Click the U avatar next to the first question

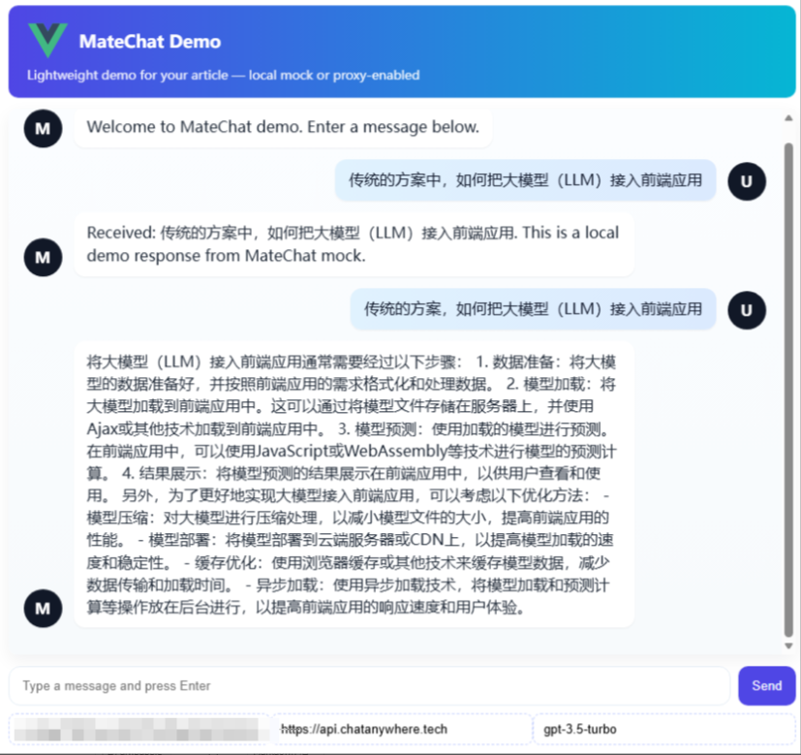[746, 180]
